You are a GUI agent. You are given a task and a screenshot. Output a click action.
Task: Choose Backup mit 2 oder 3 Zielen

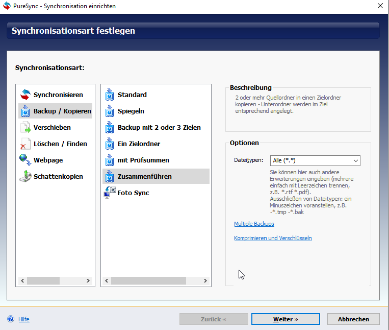(x=156, y=127)
